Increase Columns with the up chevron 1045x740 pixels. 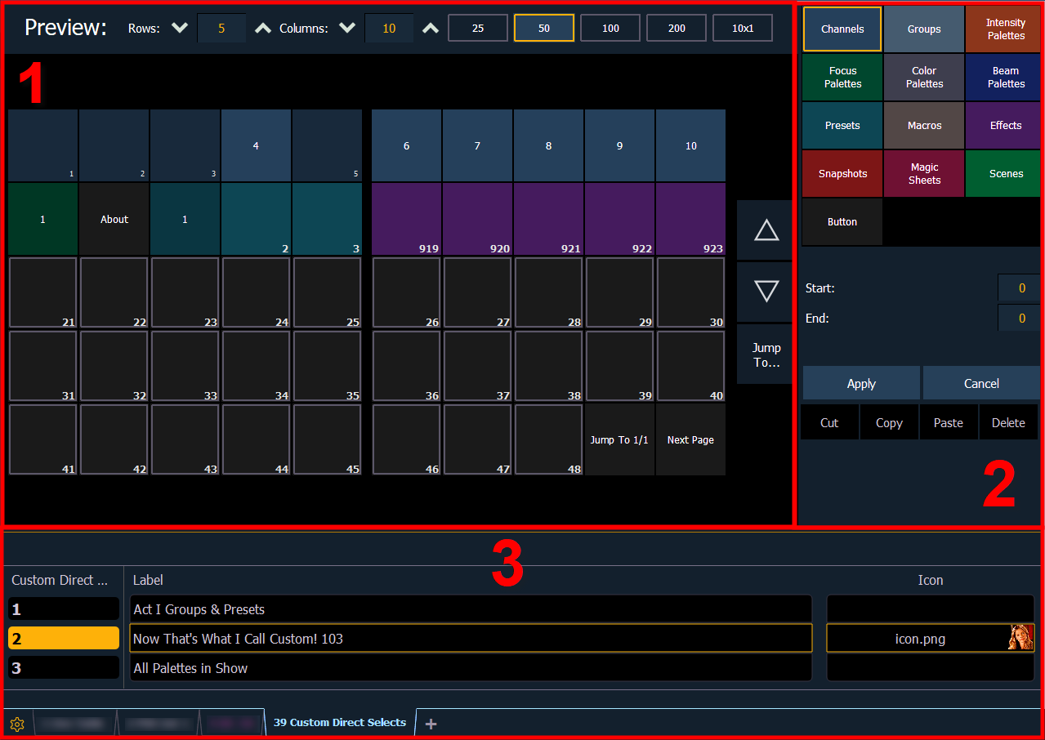click(x=430, y=28)
